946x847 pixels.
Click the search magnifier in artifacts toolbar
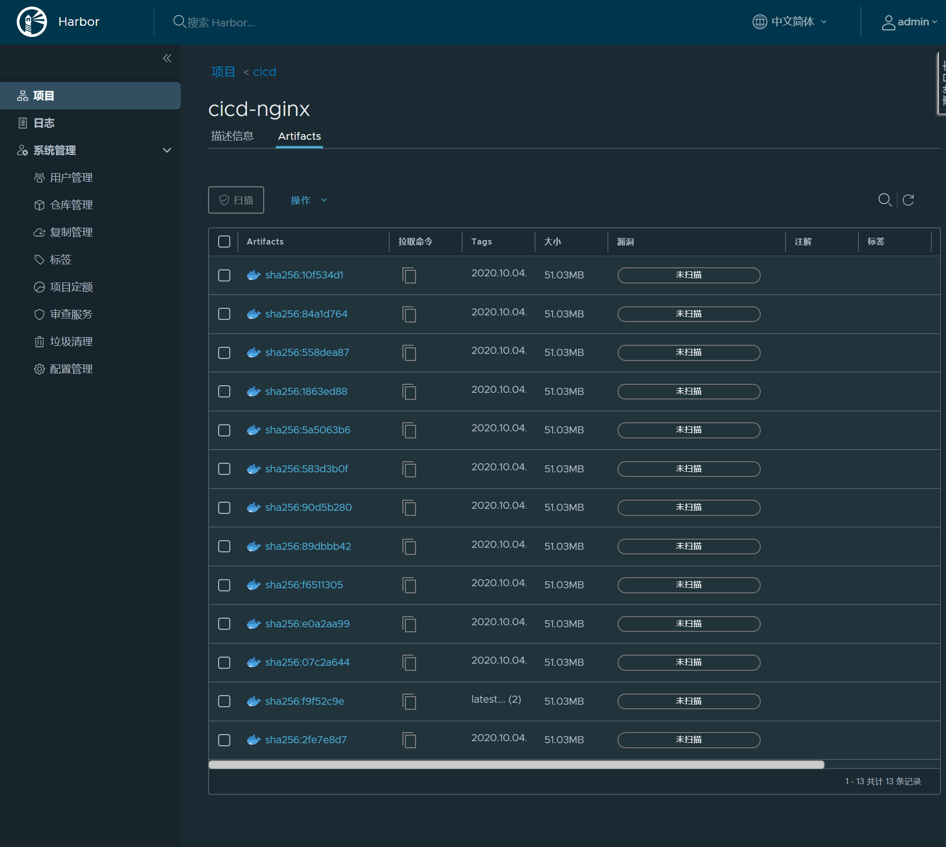pyautogui.click(x=885, y=200)
